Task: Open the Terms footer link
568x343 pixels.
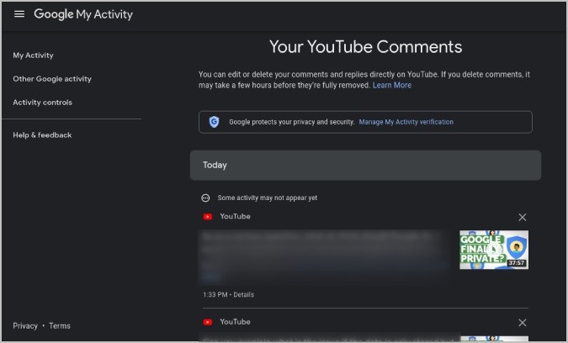Action: (x=60, y=325)
